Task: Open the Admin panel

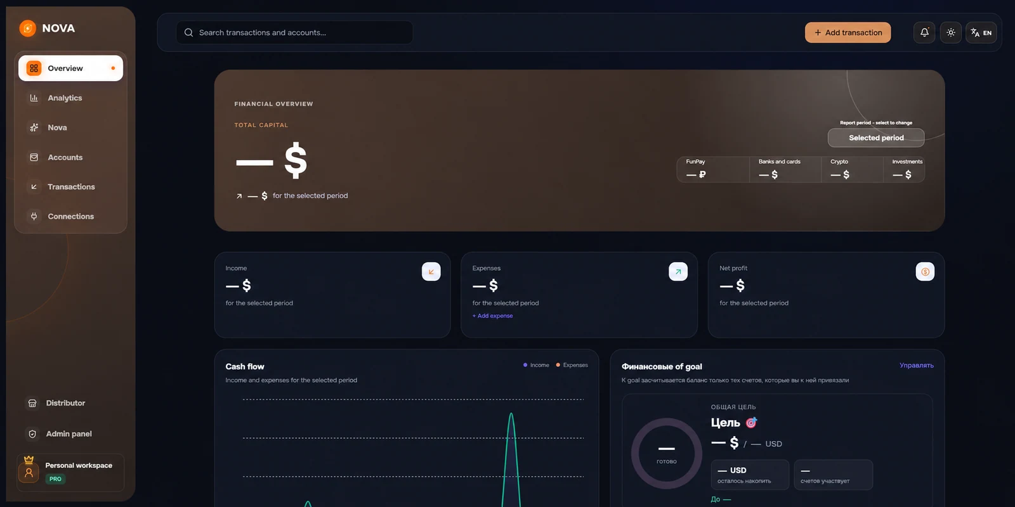Action: coord(70,434)
